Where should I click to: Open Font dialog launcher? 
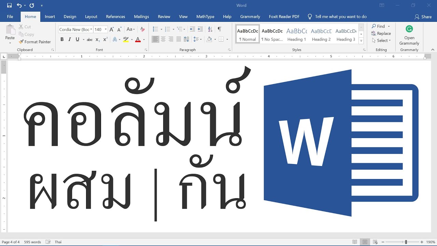pyautogui.click(x=146, y=50)
